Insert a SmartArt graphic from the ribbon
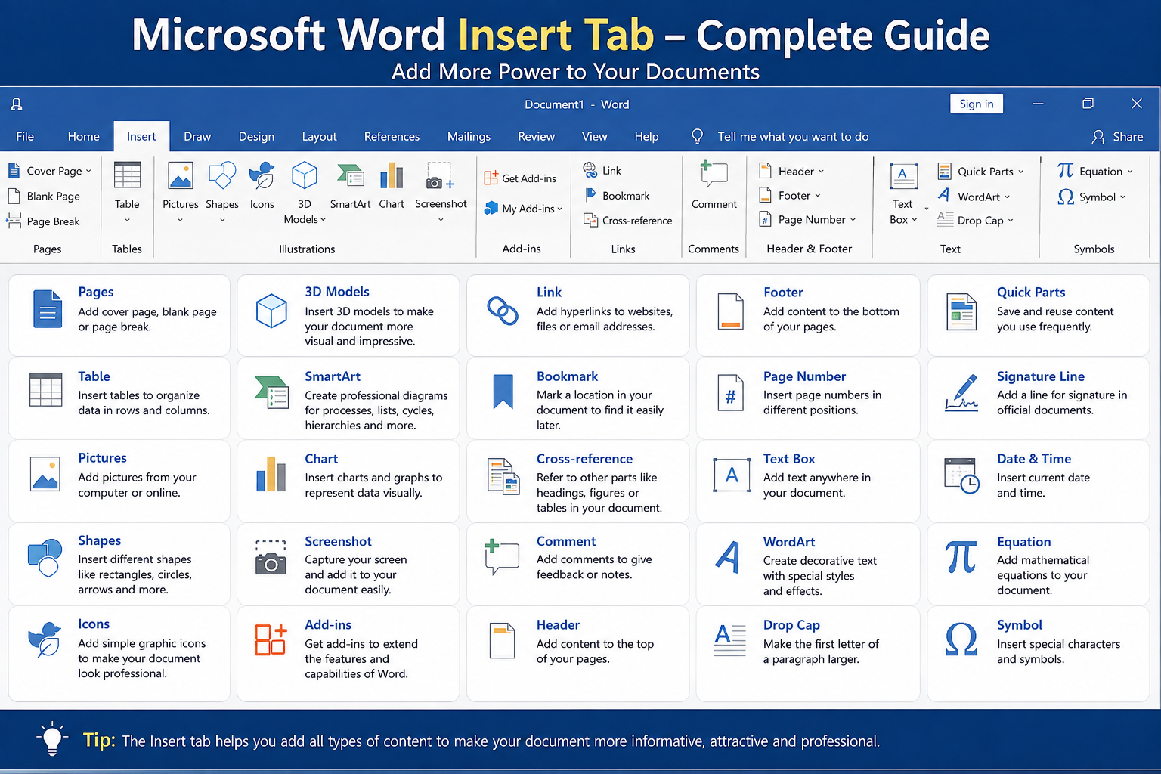 (350, 175)
